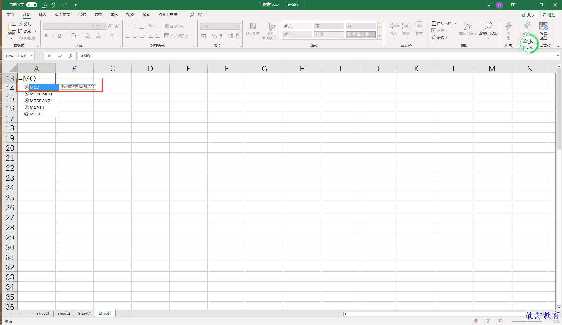The width and height of the screenshot is (562, 325).
Task: Click the Decrease Font Size icon
Action: [117, 26]
